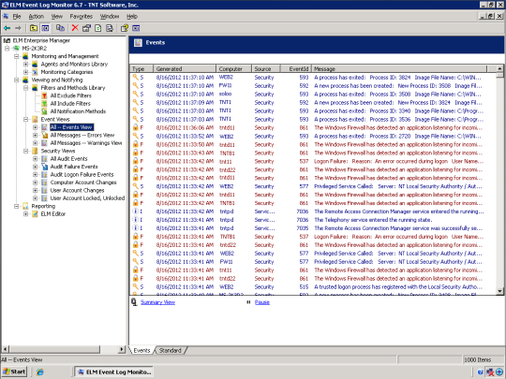This screenshot has width=506, height=379.
Task: Click the Copy toolbar icon
Action: point(60,28)
